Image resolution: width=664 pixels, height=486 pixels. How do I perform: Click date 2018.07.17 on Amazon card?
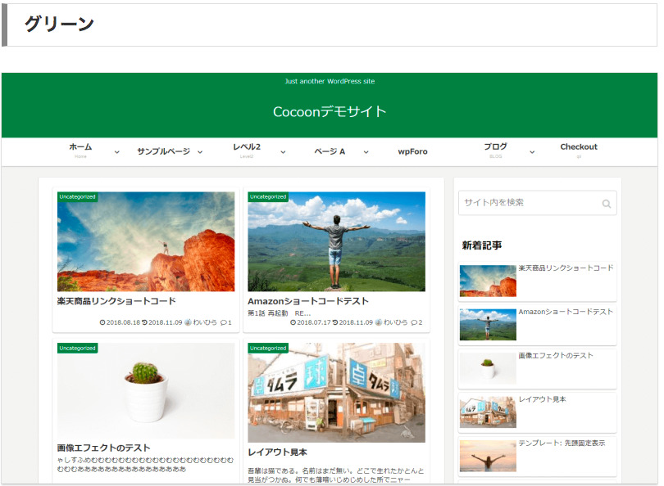click(x=313, y=322)
